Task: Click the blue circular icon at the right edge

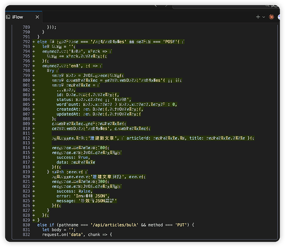Action: pyautogui.click(x=279, y=17)
